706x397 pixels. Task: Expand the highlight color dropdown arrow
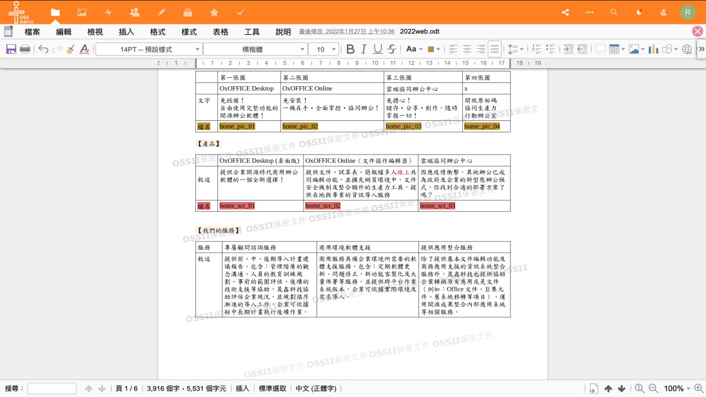coord(438,50)
